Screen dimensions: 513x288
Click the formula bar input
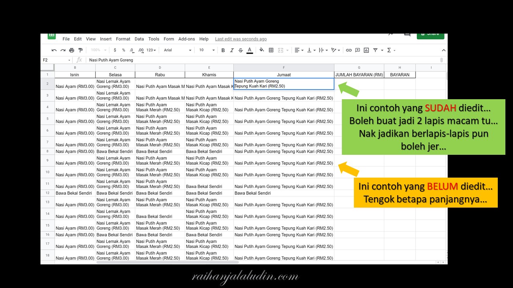point(265,60)
